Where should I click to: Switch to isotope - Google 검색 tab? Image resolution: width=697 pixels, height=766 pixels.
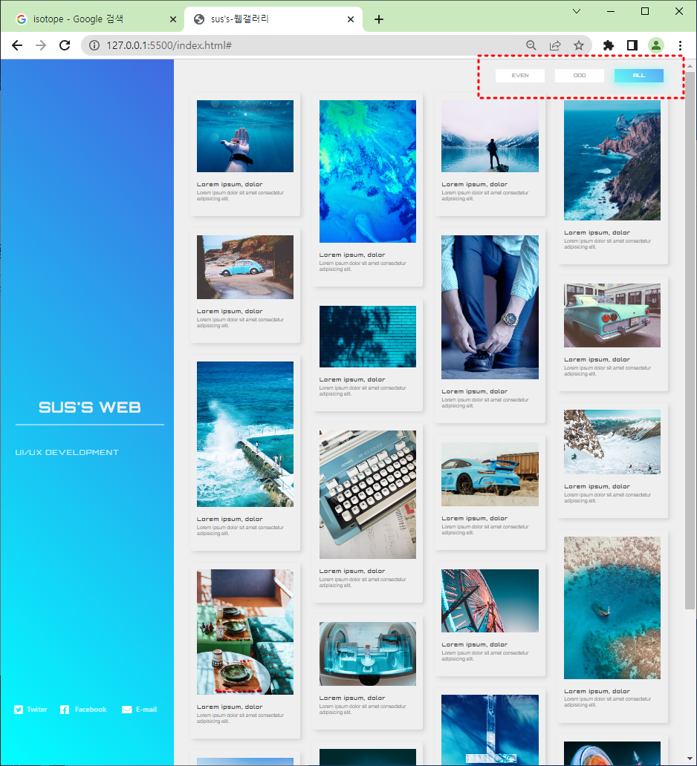coord(92,19)
